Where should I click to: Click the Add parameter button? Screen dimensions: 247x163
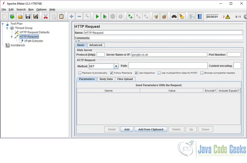127,130
